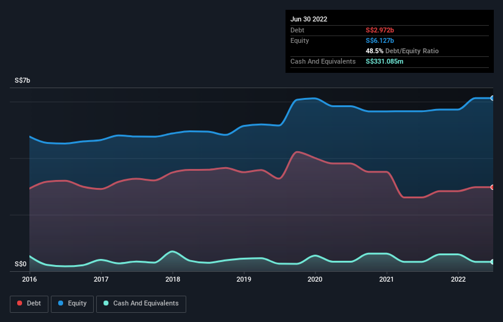The height and width of the screenshot is (322, 503).
Task: Click Cash And Equivalents label in tooltip
Action: tap(323, 61)
